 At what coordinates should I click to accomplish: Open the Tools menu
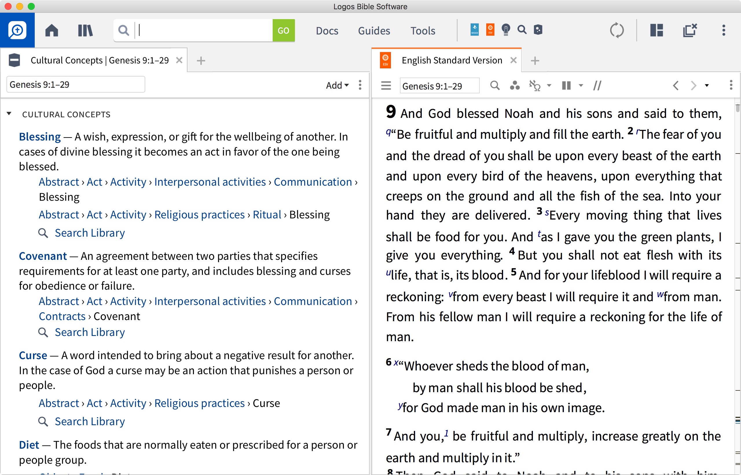pyautogui.click(x=423, y=30)
